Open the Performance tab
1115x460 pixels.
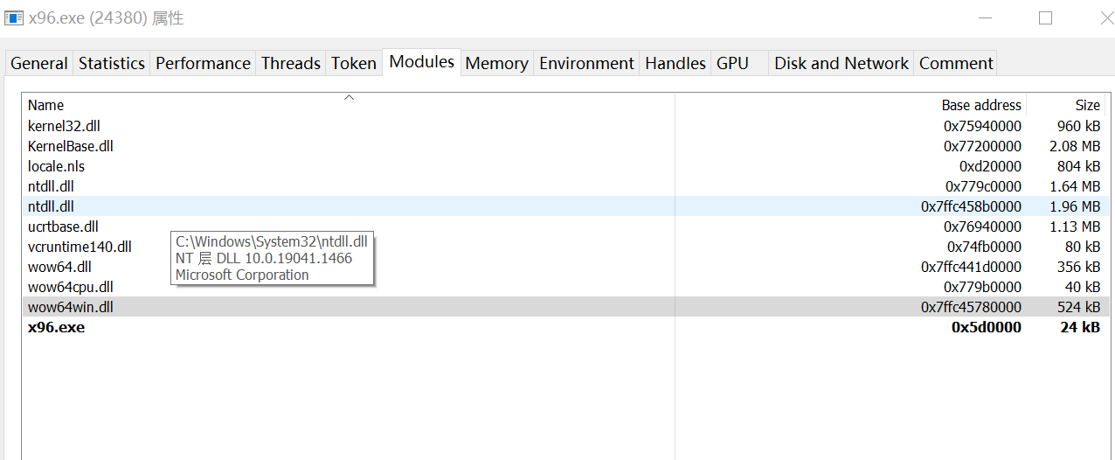pyautogui.click(x=203, y=63)
